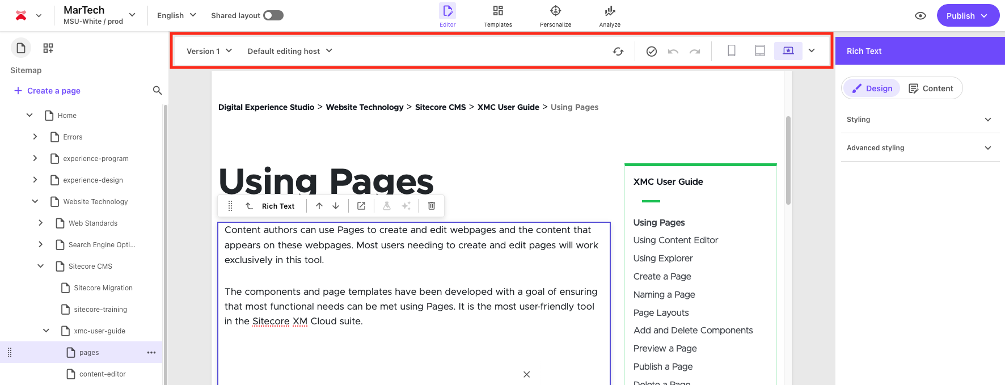Open the Default editing host dropdown
Image resolution: width=1005 pixels, height=385 pixels.
coord(290,51)
